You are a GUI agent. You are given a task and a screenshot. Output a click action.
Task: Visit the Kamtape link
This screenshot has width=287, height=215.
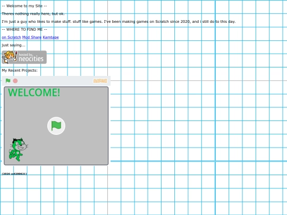coord(50,37)
